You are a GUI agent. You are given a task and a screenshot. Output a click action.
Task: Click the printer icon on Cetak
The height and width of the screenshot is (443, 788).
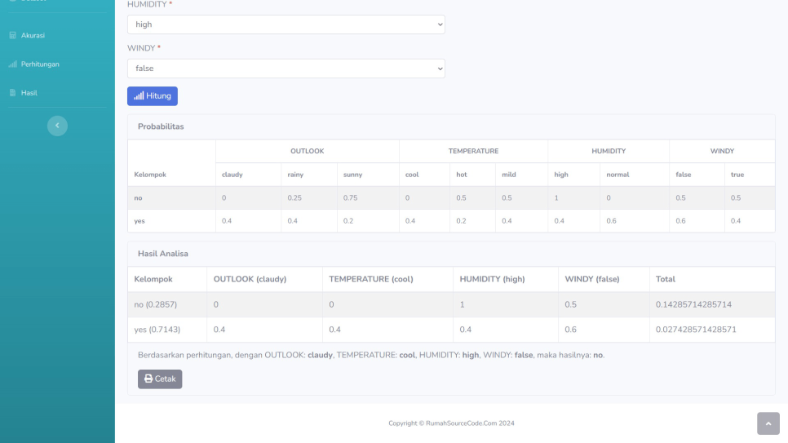[x=148, y=379]
